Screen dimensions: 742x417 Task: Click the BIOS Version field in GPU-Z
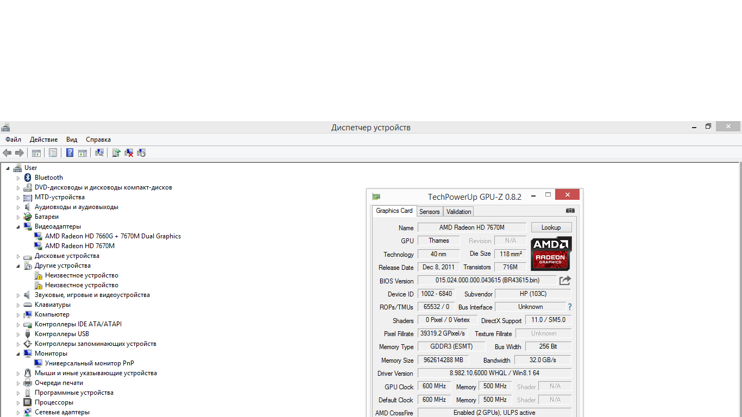click(487, 281)
